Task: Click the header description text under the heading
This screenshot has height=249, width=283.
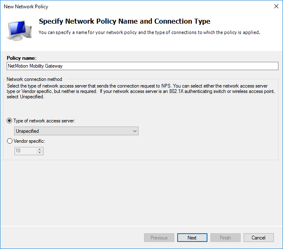Action: click(x=149, y=32)
